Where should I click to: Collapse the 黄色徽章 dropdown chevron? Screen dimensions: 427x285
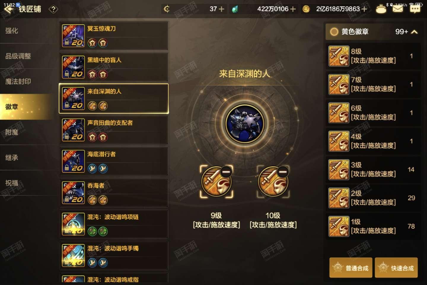coord(415,32)
